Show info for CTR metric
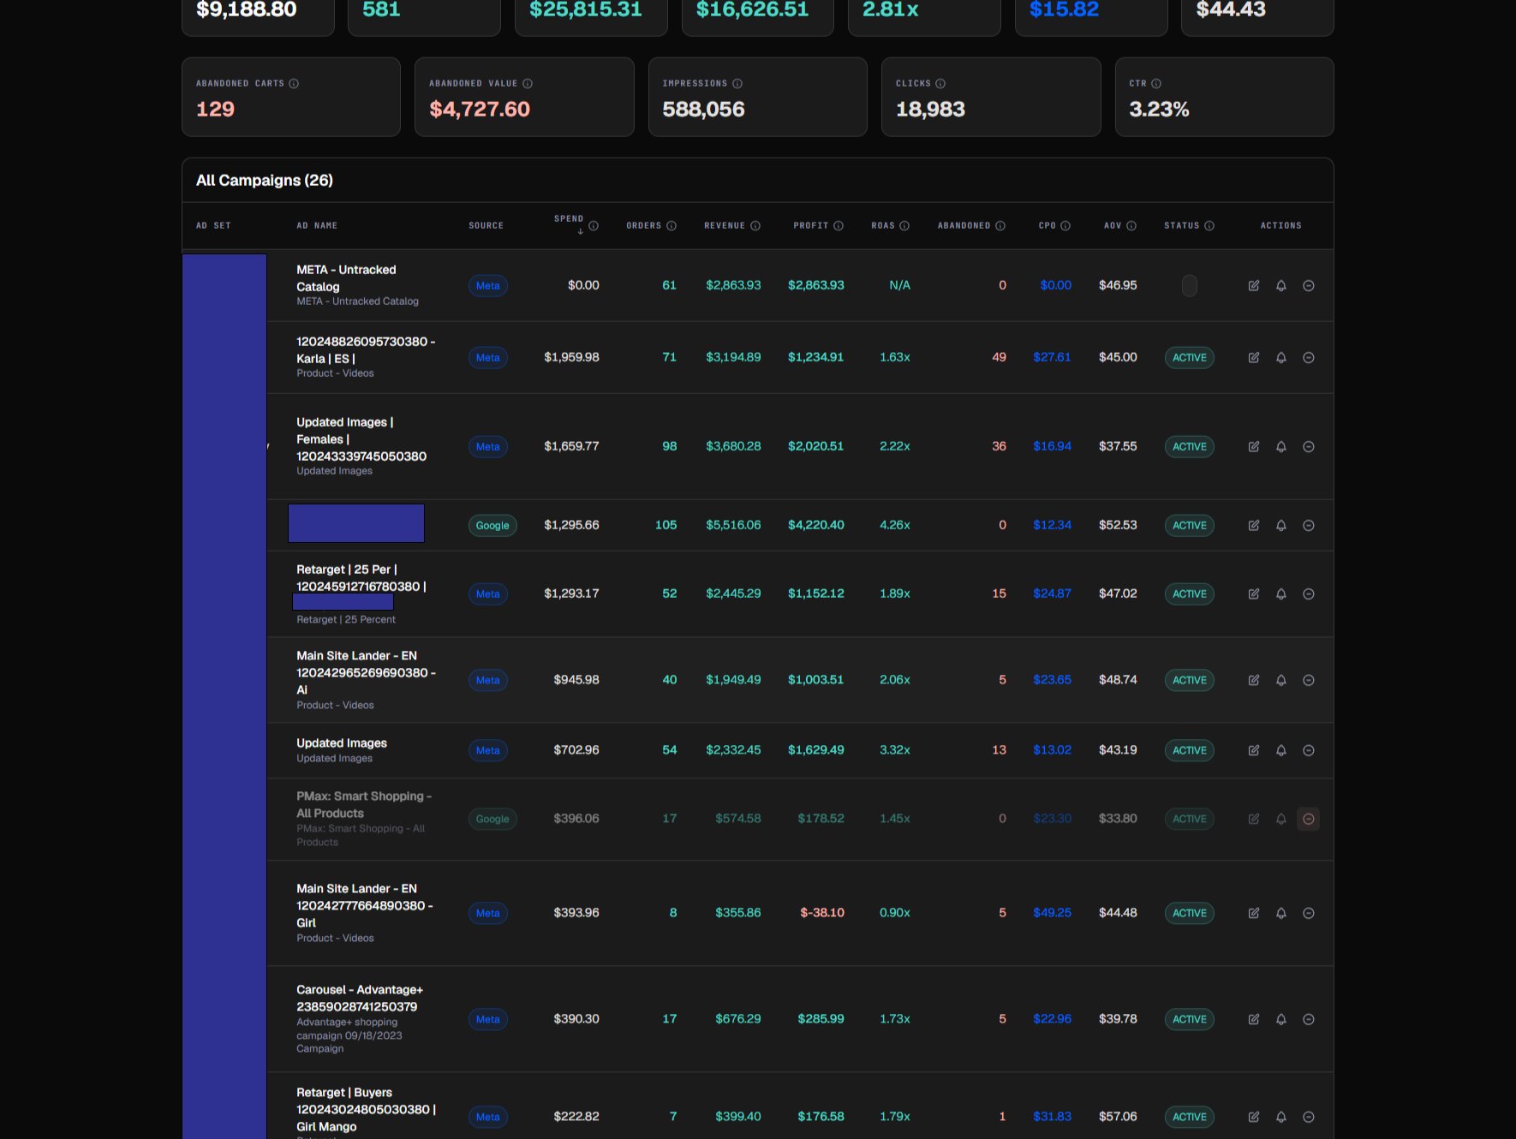Image resolution: width=1516 pixels, height=1139 pixels. point(1156,84)
